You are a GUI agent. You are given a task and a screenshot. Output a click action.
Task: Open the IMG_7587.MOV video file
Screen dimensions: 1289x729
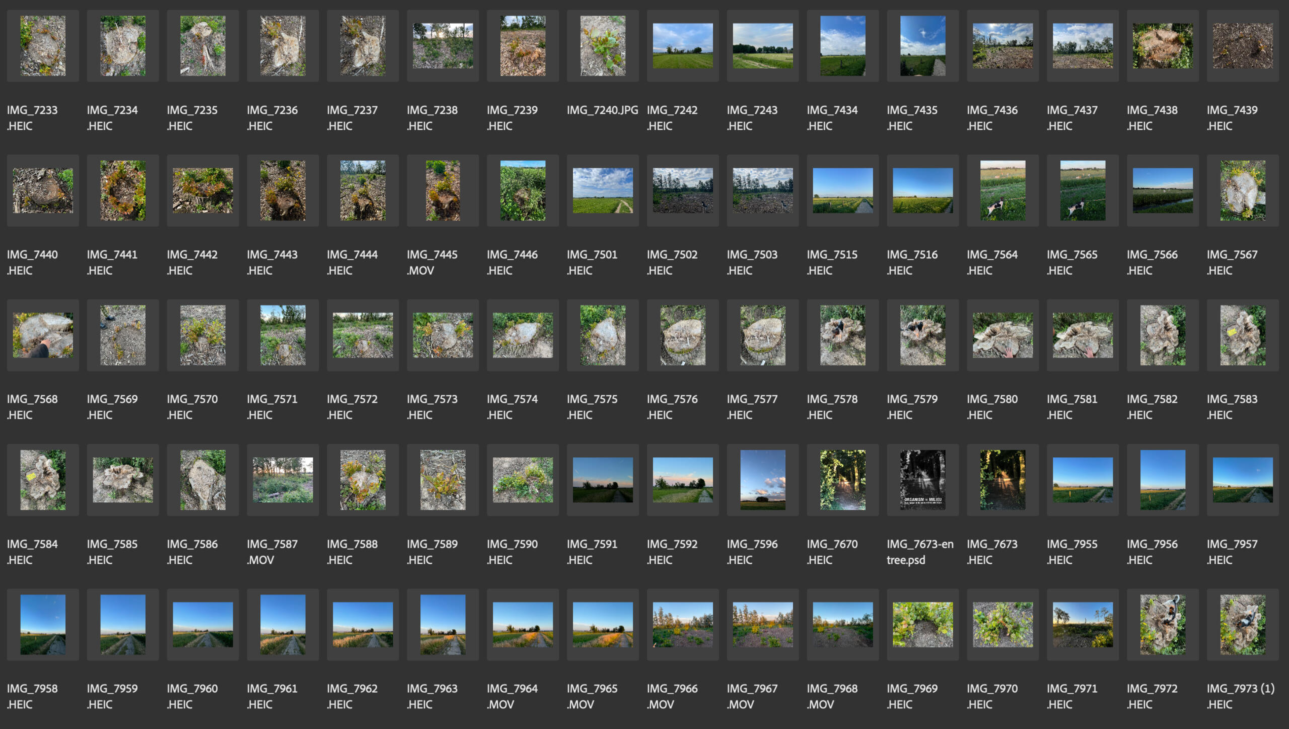coord(282,480)
